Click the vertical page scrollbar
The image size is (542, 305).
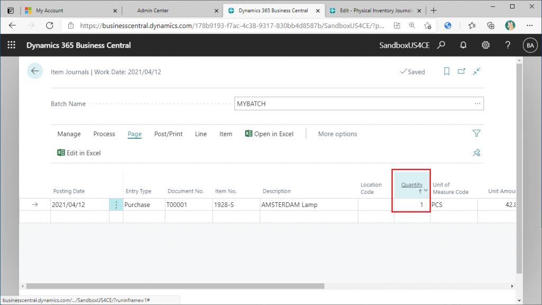coord(519,168)
